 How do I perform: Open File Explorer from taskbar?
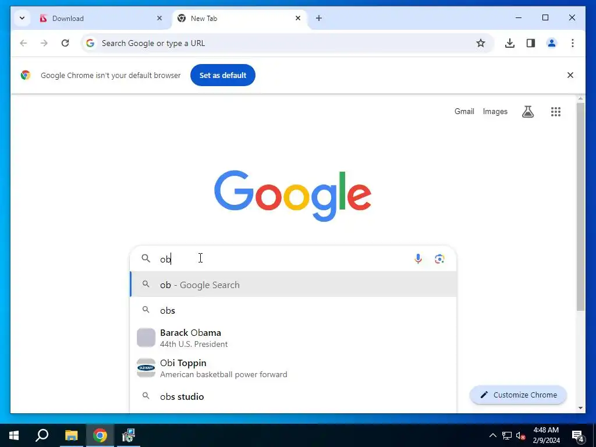71,435
